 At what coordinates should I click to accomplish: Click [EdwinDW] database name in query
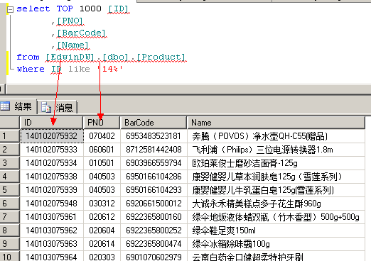tap(70, 57)
